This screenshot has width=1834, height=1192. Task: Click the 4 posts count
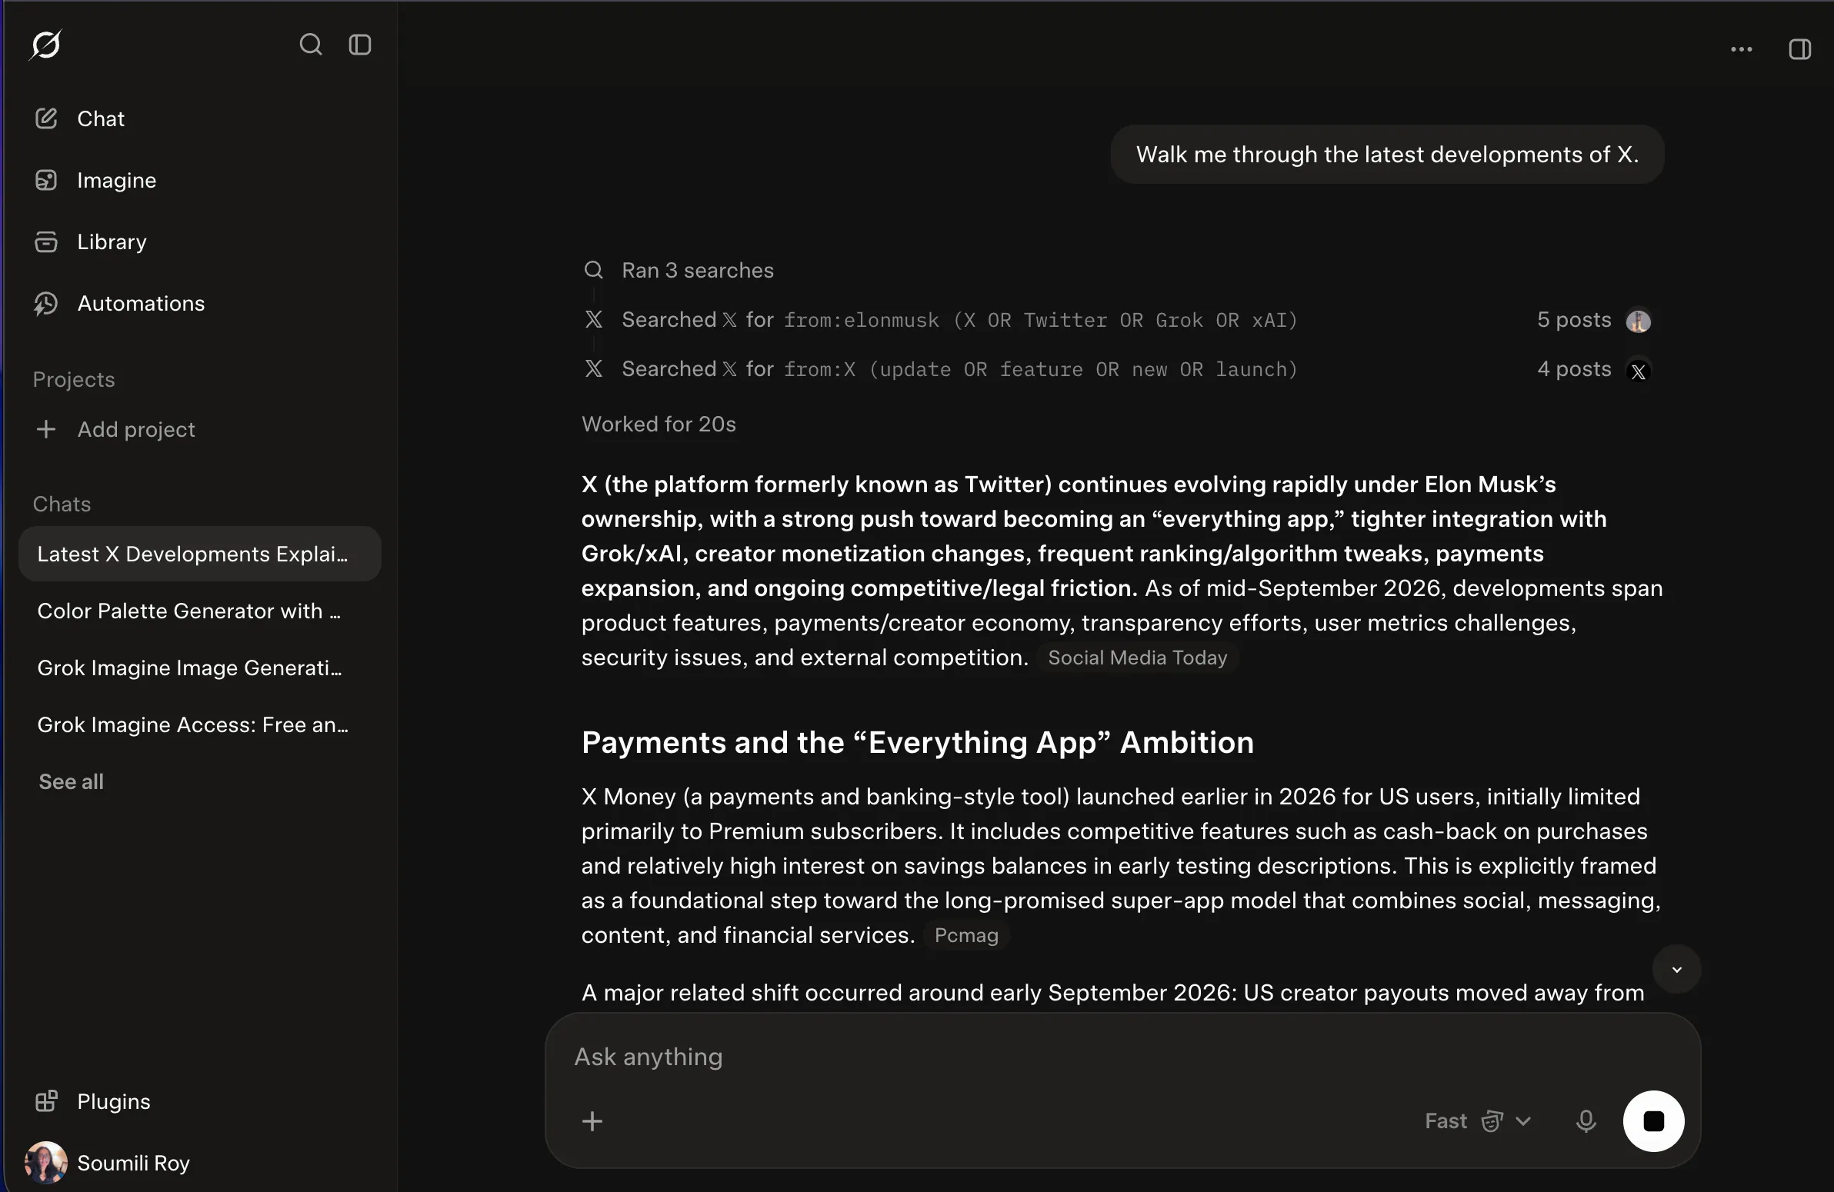[x=1573, y=369]
